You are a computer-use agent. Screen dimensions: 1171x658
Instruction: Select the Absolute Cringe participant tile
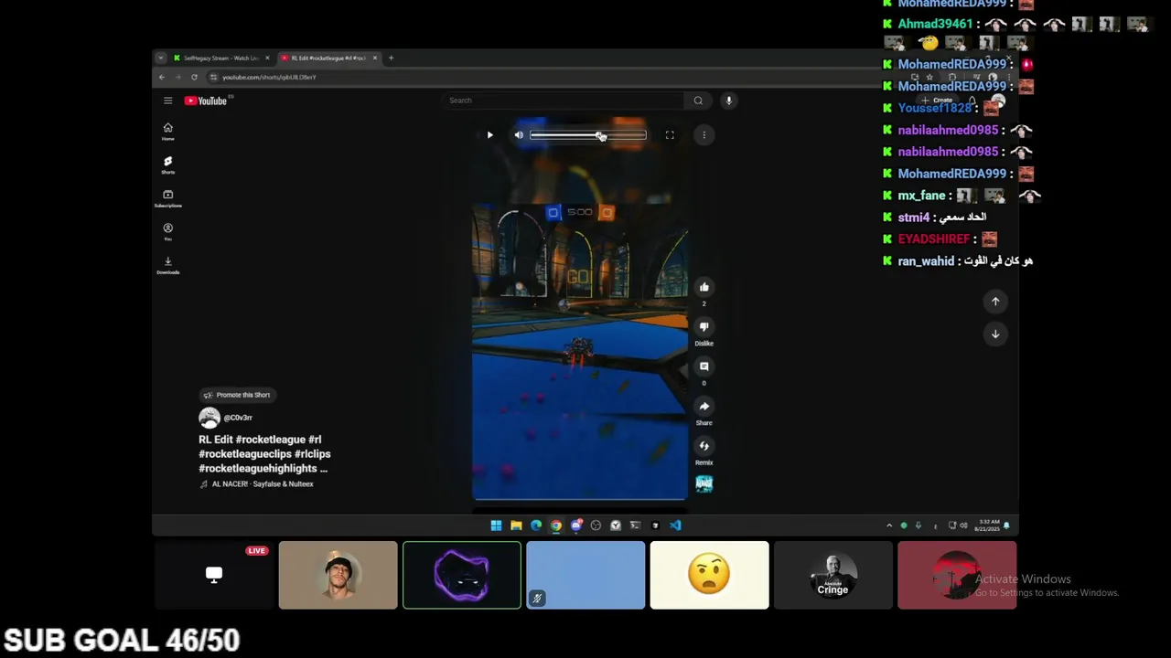click(833, 575)
